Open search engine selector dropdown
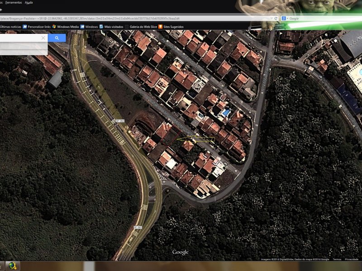The image size is (362, 271). (285, 19)
